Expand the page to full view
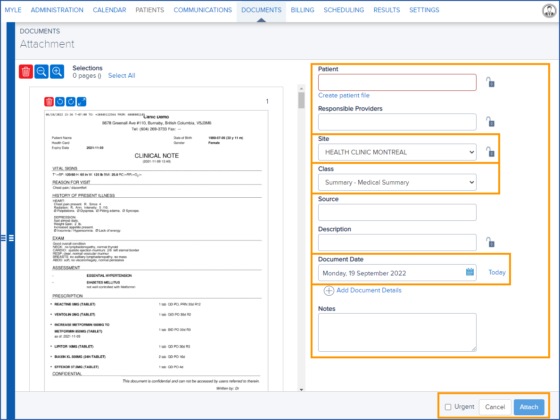 coord(82,102)
